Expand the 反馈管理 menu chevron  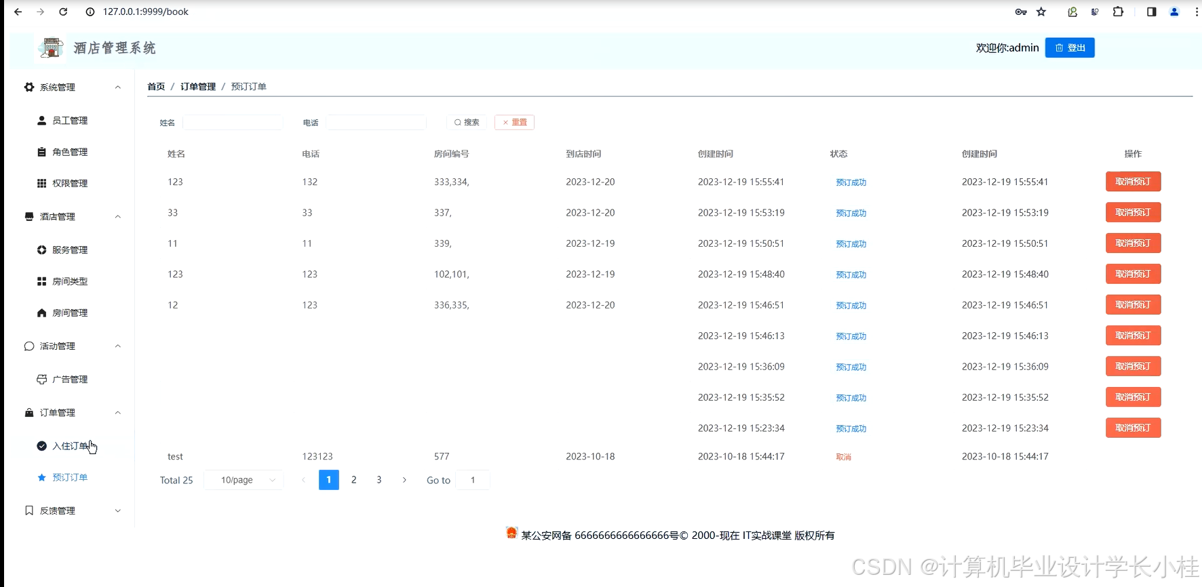[118, 511]
